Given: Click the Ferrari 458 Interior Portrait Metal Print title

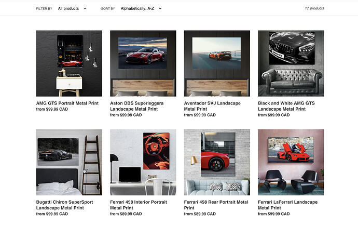Looking at the screenshot, I should coord(139,205).
